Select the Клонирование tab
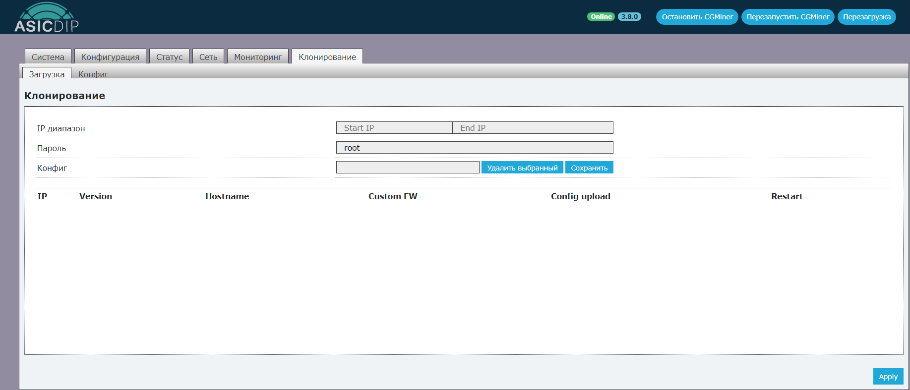 327,56
